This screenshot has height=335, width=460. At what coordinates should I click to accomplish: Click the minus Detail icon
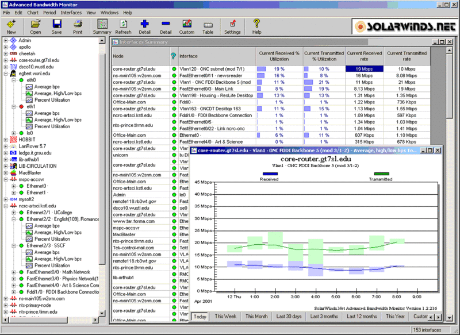pos(166,24)
